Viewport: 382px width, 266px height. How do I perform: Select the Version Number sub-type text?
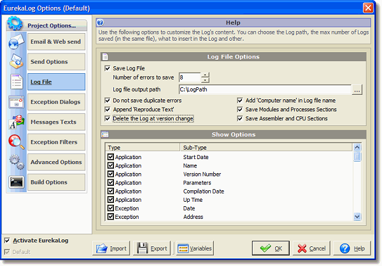(202, 174)
